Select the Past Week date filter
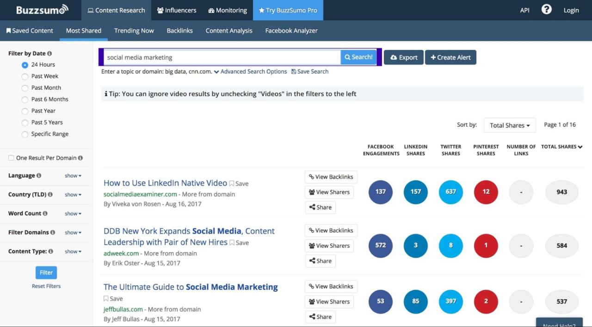Viewport: 592px width, 327px height. (25, 76)
